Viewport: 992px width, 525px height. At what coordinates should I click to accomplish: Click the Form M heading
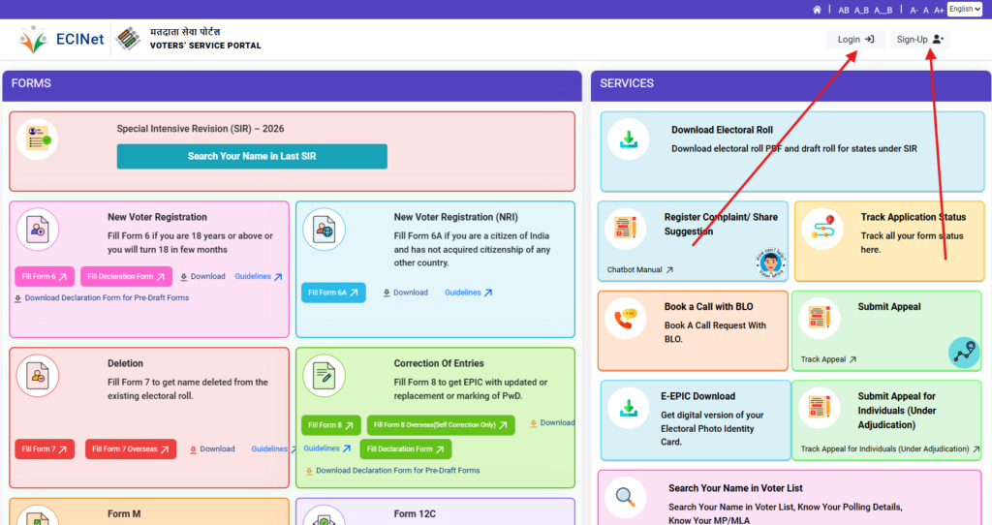click(124, 513)
